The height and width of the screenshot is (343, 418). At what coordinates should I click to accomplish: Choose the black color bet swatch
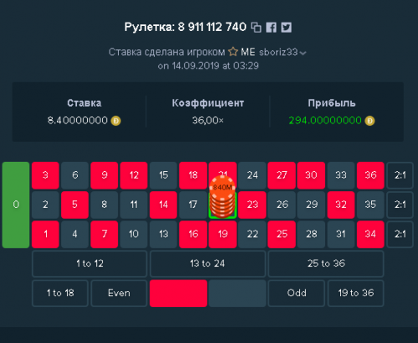[237, 293]
